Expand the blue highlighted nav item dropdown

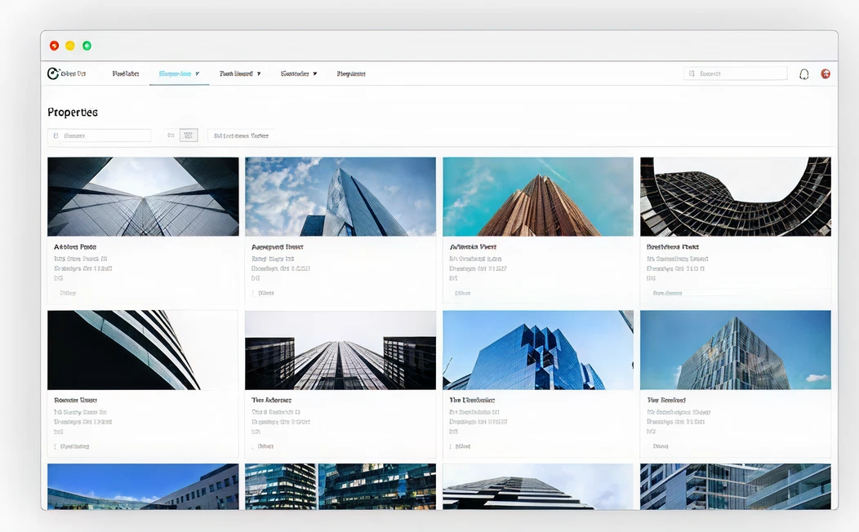click(x=197, y=73)
